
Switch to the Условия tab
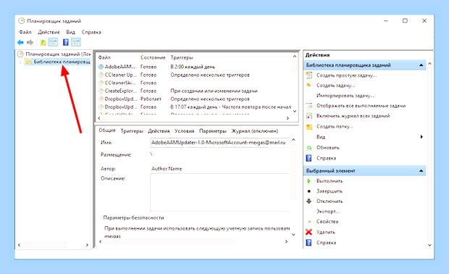[x=185, y=131]
